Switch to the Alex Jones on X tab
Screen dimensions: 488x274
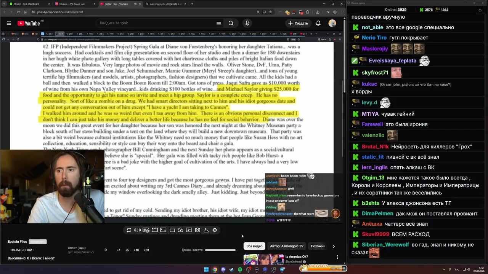[x=166, y=4]
